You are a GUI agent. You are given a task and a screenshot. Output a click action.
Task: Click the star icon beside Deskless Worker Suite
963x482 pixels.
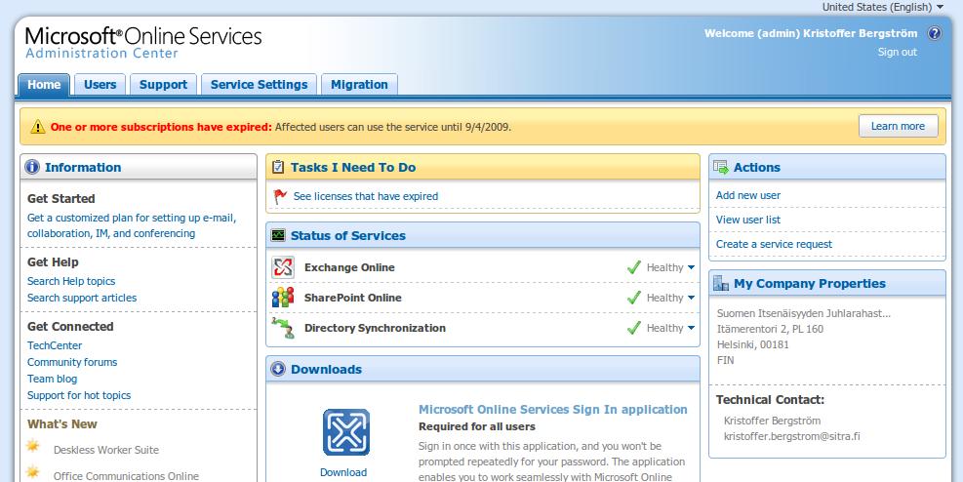coord(33,446)
